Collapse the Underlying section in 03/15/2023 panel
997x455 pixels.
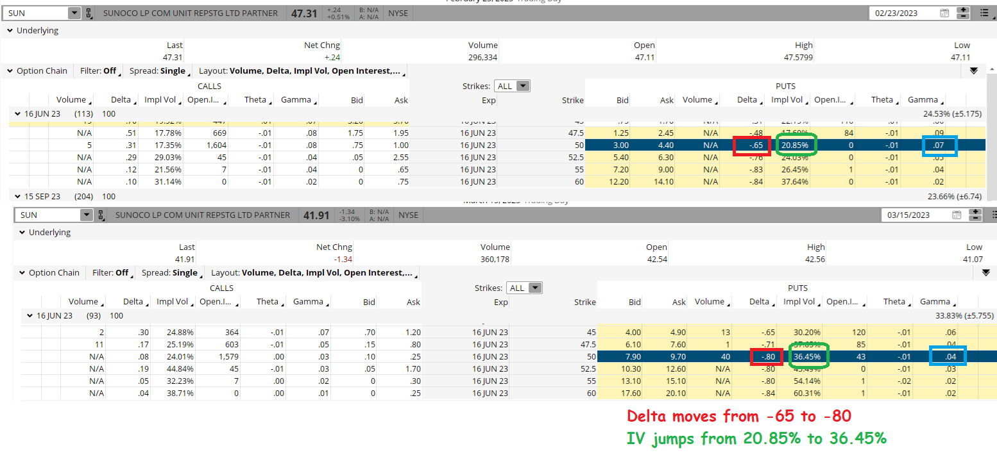(x=22, y=232)
